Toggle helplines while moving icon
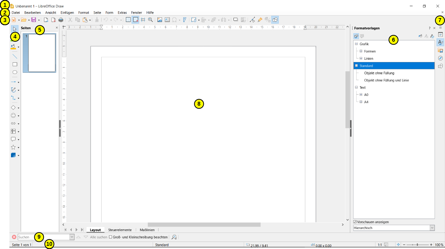The width and height of the screenshot is (445, 249). (143, 20)
